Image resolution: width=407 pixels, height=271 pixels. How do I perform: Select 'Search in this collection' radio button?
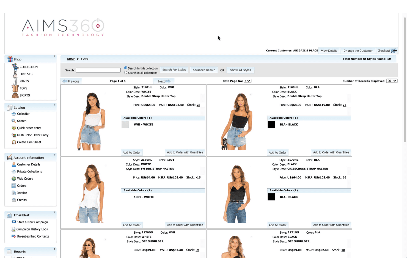pyautogui.click(x=126, y=68)
